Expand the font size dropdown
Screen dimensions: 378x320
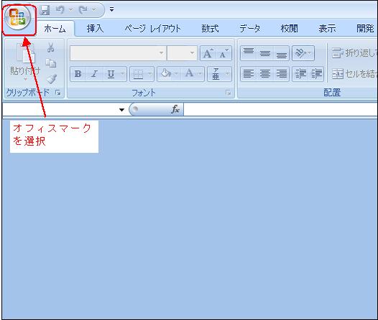pos(192,52)
